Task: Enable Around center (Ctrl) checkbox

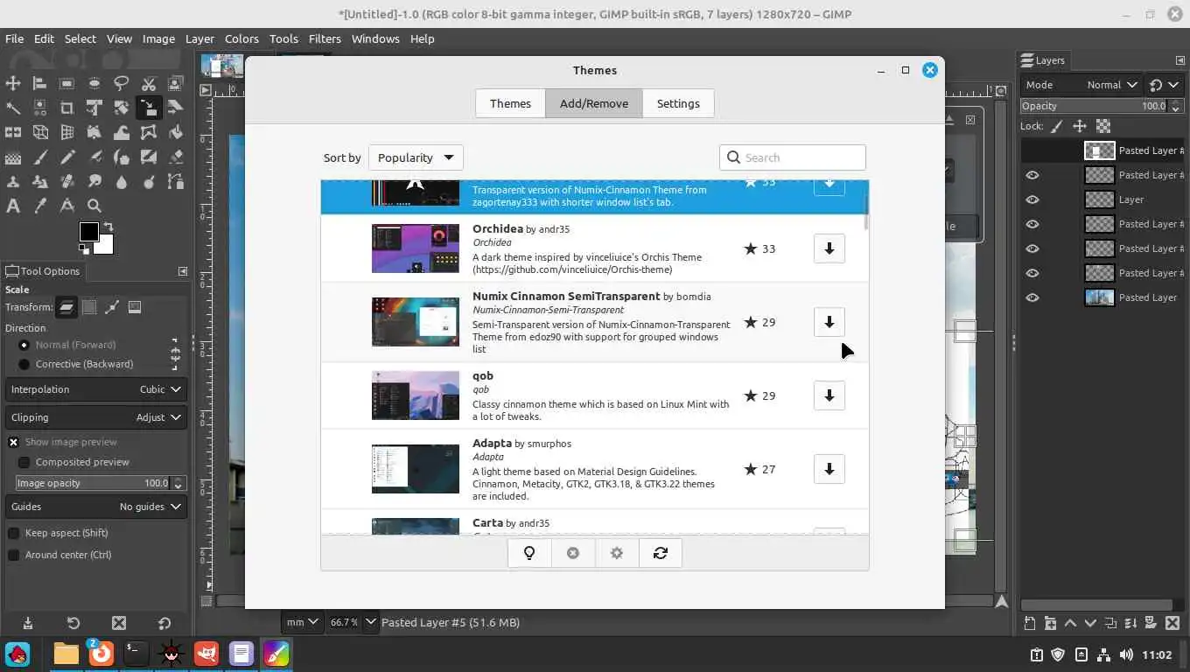Action: [x=13, y=555]
